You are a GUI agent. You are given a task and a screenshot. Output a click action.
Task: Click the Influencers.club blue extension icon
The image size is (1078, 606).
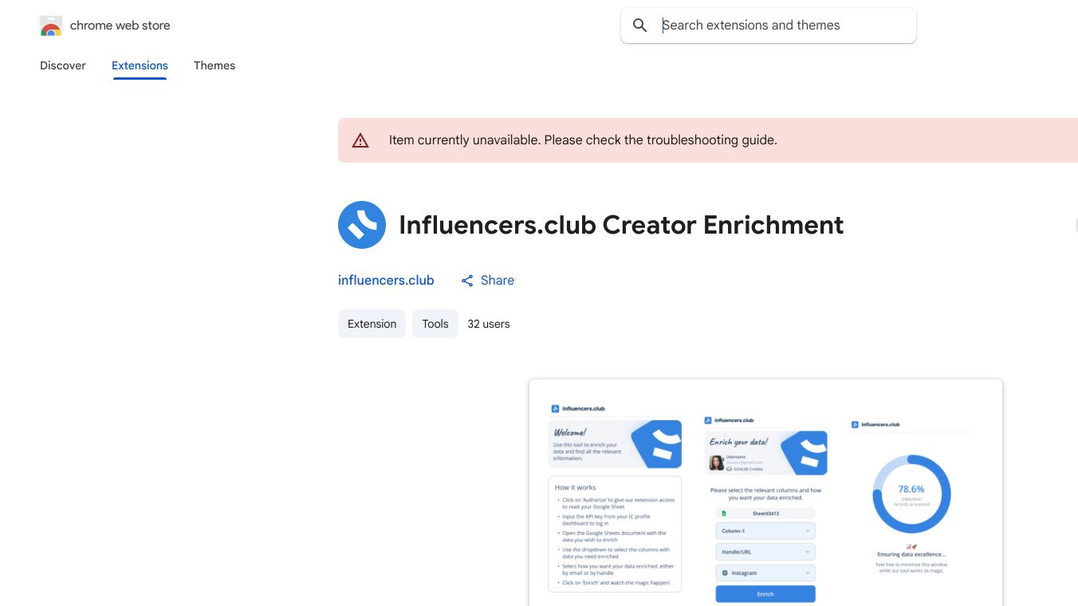[x=362, y=225]
